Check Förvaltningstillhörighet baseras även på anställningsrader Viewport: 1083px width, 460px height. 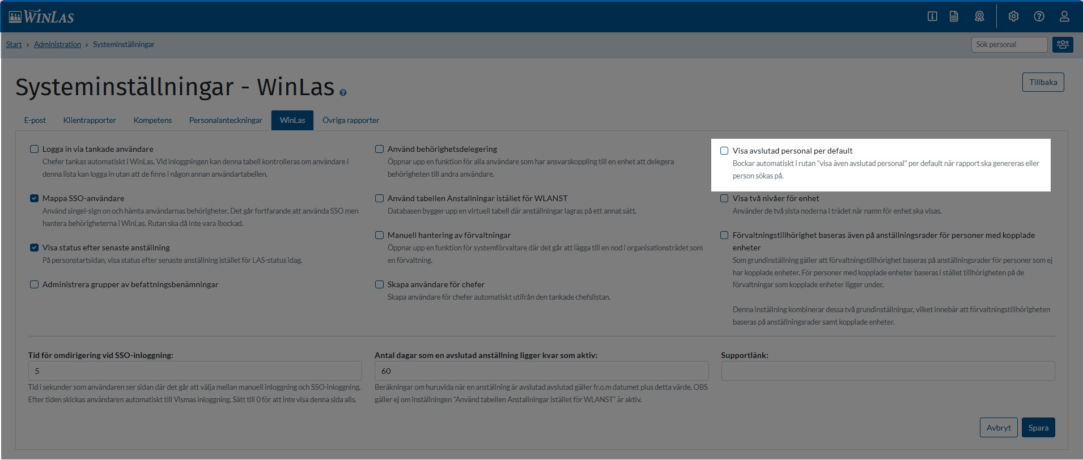tap(724, 235)
